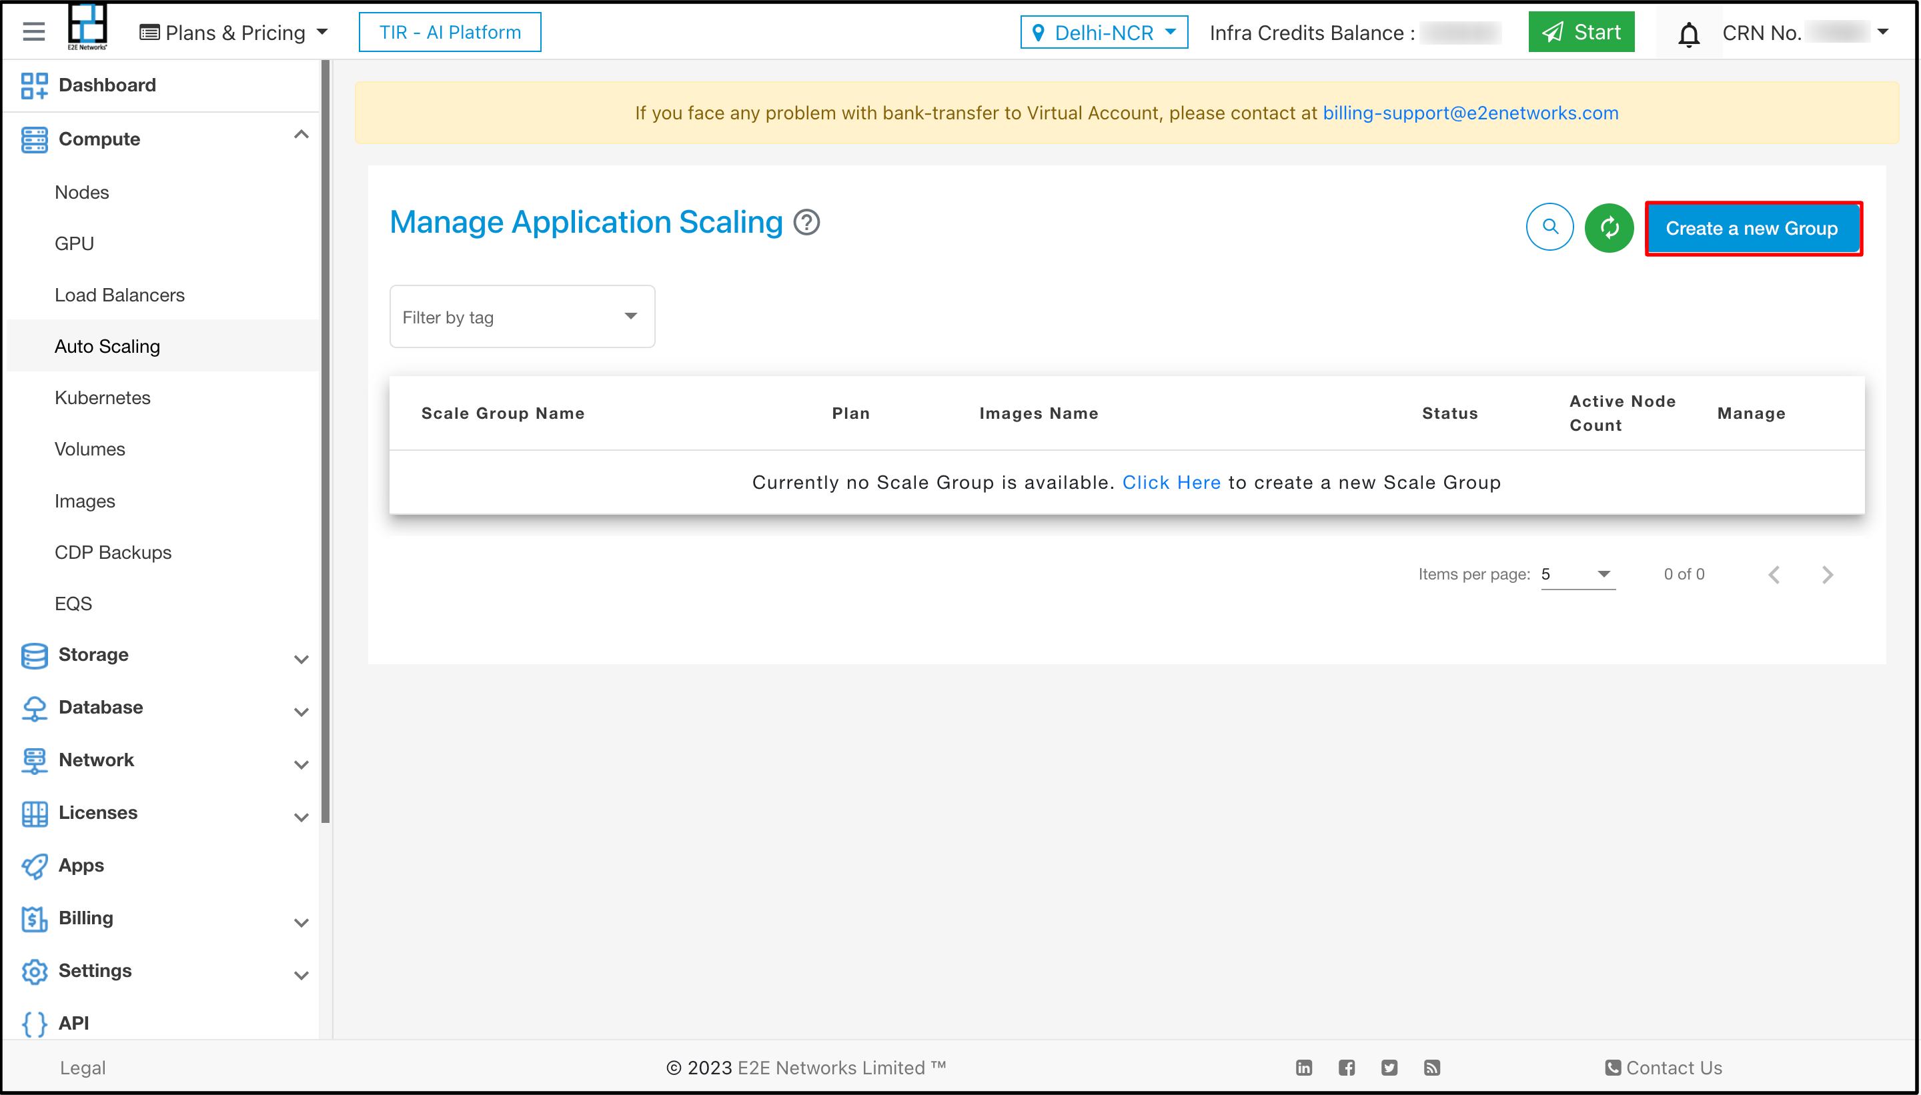Image resolution: width=1921 pixels, height=1095 pixels.
Task: Click the Apps rocket icon
Action: click(35, 866)
